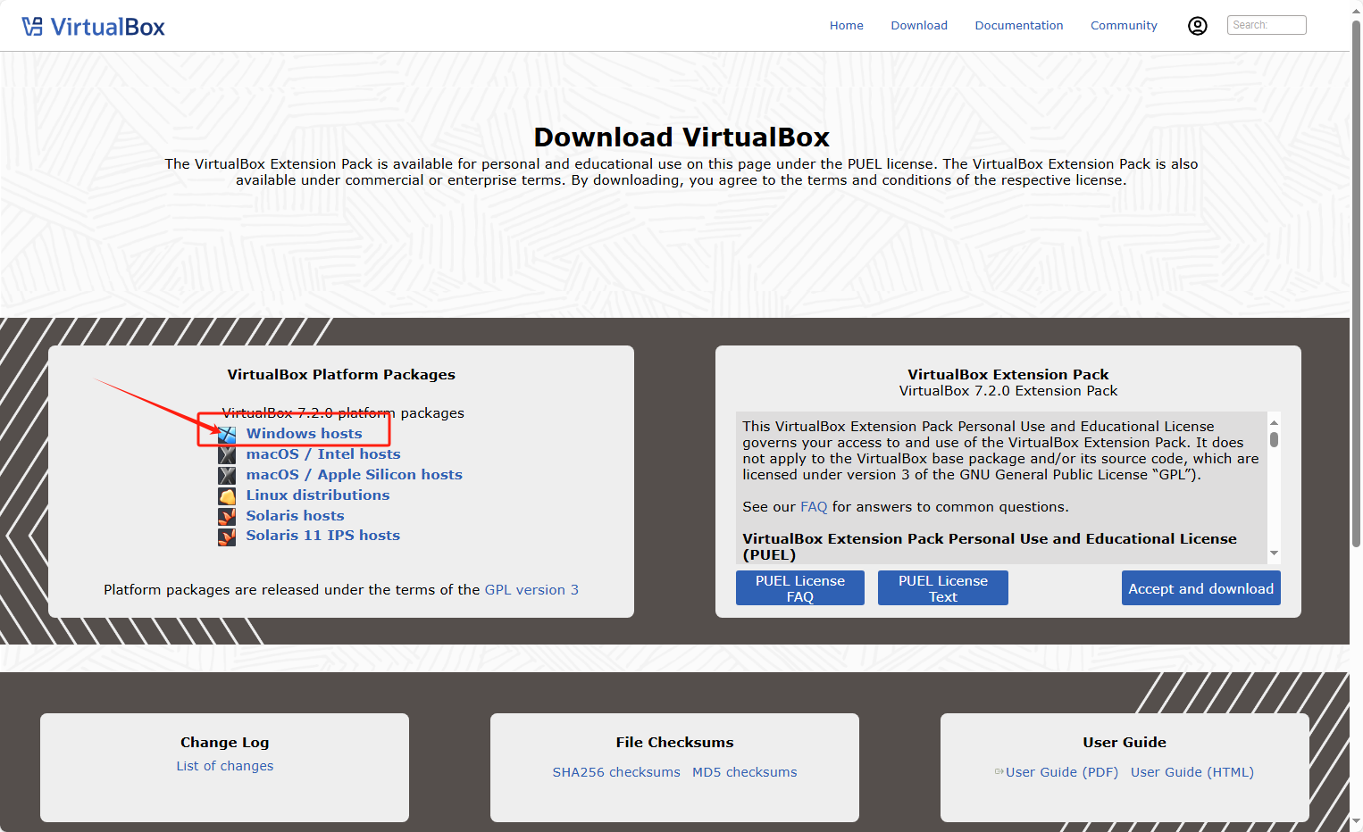Click the Solaris 11 IPS hosts icon

(228, 537)
